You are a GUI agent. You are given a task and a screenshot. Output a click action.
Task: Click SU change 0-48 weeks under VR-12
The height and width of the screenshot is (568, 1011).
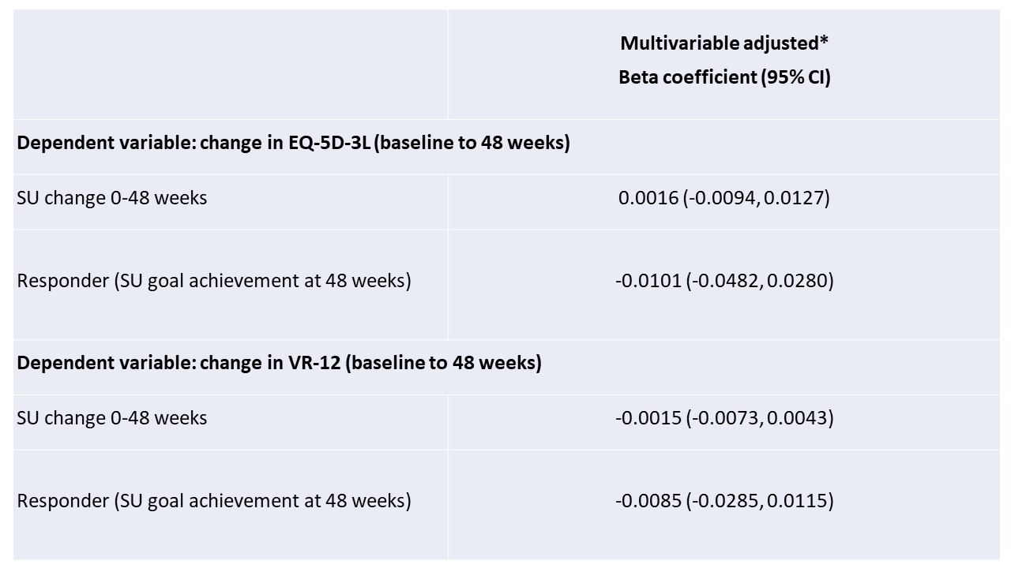112,417
